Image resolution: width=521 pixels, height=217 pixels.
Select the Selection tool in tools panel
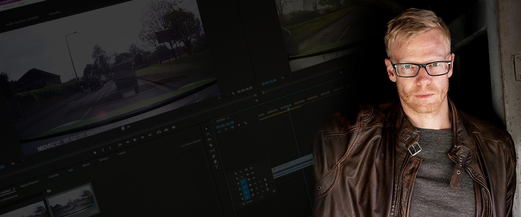coord(206,128)
